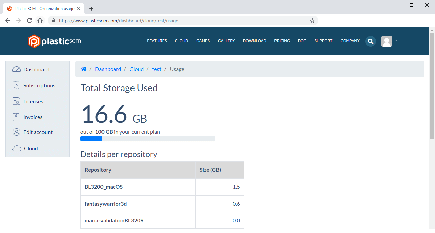Open Cloud section in sidebar
435x233 pixels.
[x=31, y=148]
